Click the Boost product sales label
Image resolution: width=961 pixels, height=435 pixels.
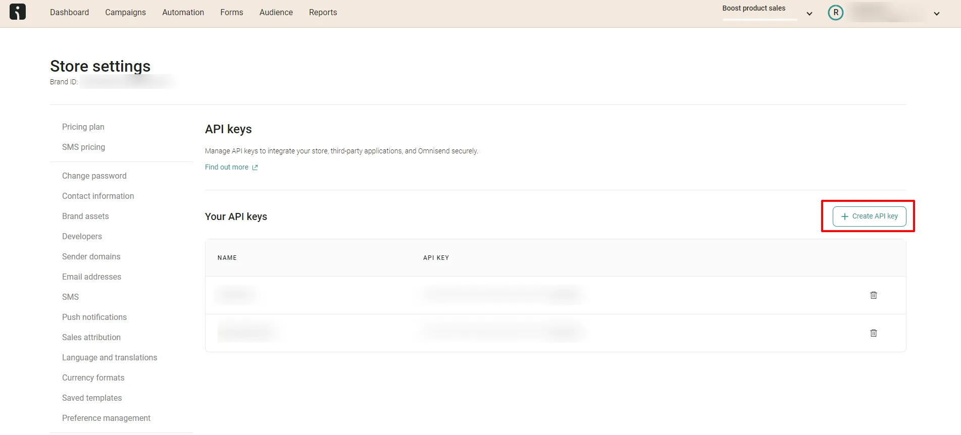click(753, 8)
